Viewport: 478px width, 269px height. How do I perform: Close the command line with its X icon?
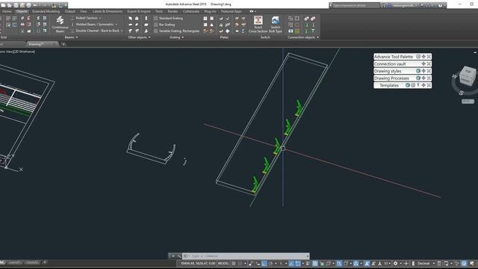pos(173,256)
